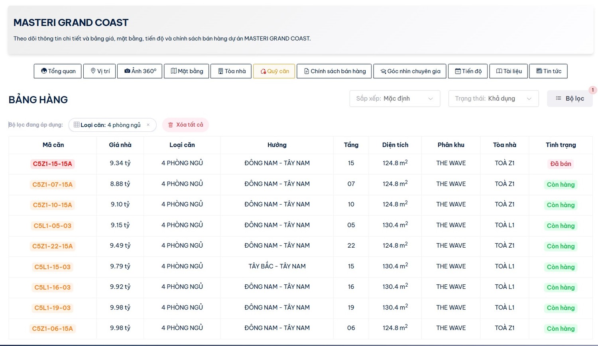598x346 pixels.
Task: Open the Trạng thái status dropdown
Action: pos(494,99)
